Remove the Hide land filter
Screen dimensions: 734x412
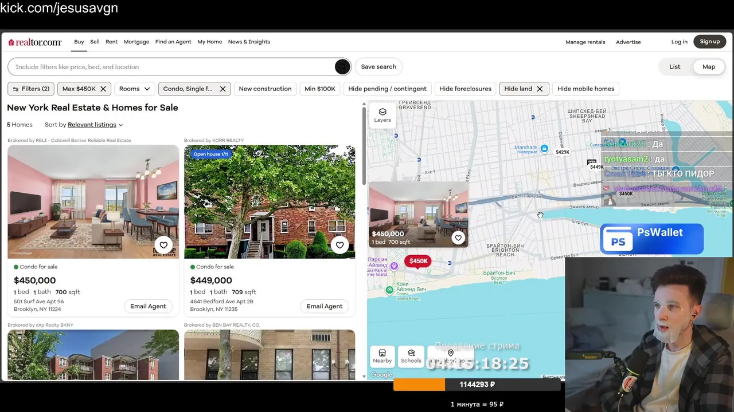coord(540,89)
